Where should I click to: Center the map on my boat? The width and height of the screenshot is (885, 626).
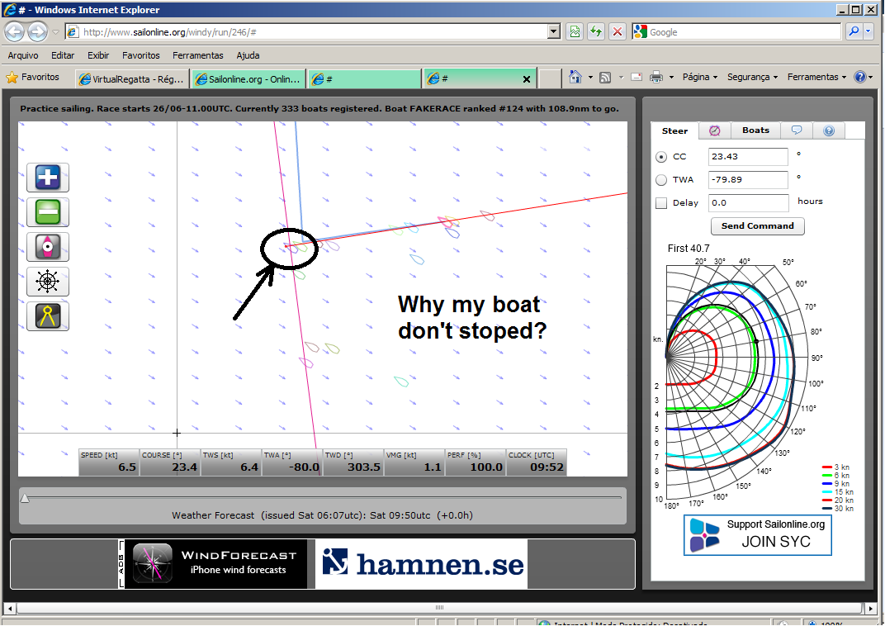pos(48,247)
